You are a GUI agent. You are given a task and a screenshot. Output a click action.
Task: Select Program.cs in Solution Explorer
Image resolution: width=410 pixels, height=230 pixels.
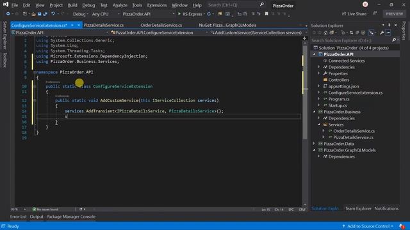pyautogui.click(x=339, y=99)
